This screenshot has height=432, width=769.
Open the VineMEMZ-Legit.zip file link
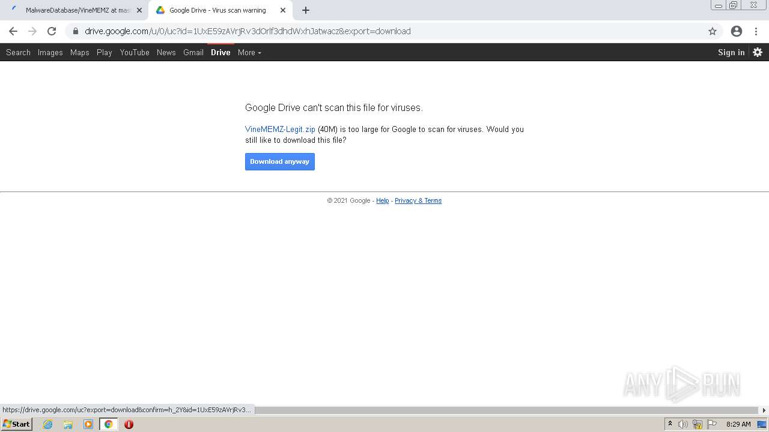click(280, 129)
